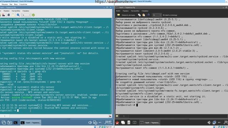This screenshot has height=128, width=228.
Task: Open Правка menu in right dark terminal
Action: click(125, 11)
